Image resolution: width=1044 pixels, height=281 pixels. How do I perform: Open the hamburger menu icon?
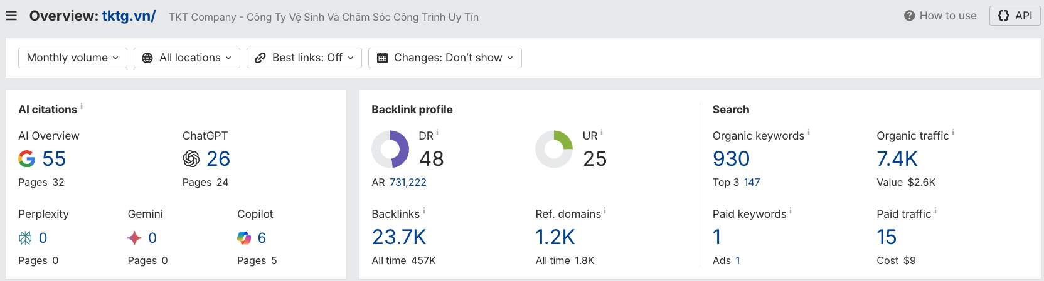click(x=11, y=16)
